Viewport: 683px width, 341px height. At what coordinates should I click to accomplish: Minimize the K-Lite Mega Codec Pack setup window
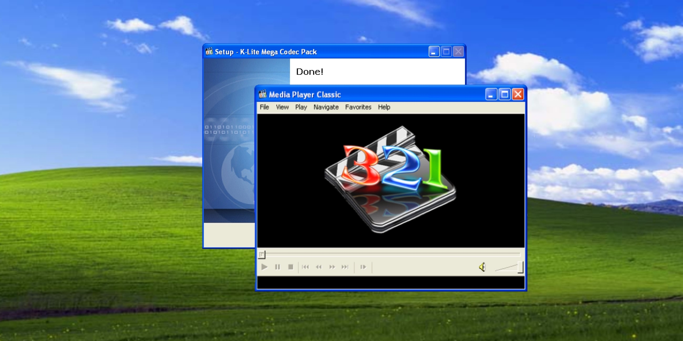[x=434, y=51]
